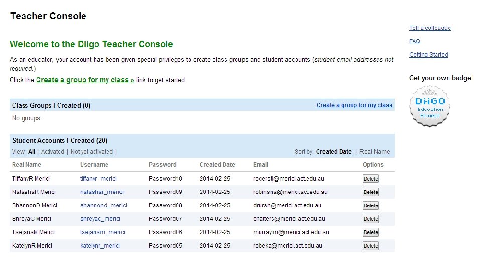Open tiffanyr_merici username link
The image size is (482, 271).
coord(98,179)
